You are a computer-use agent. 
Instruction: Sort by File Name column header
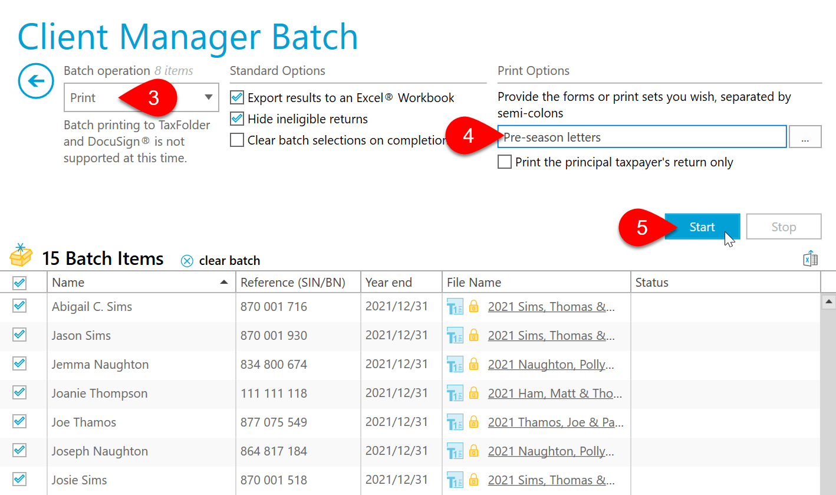click(537, 283)
